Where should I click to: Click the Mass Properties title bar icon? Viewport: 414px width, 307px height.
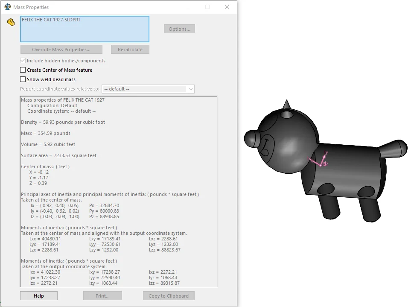point(7,7)
